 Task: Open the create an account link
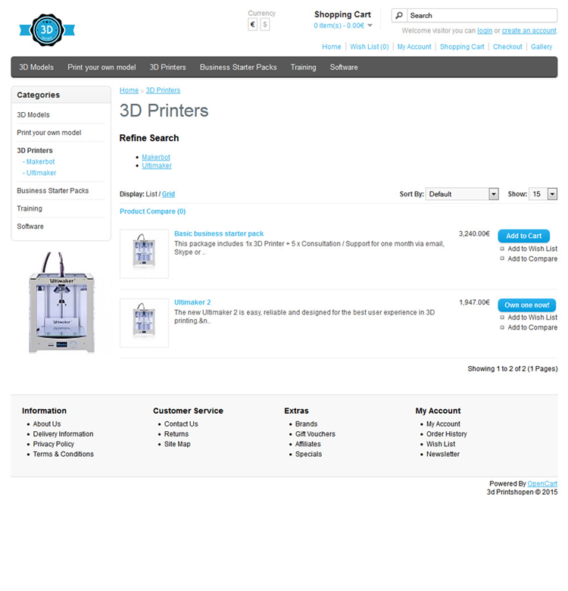click(x=529, y=30)
